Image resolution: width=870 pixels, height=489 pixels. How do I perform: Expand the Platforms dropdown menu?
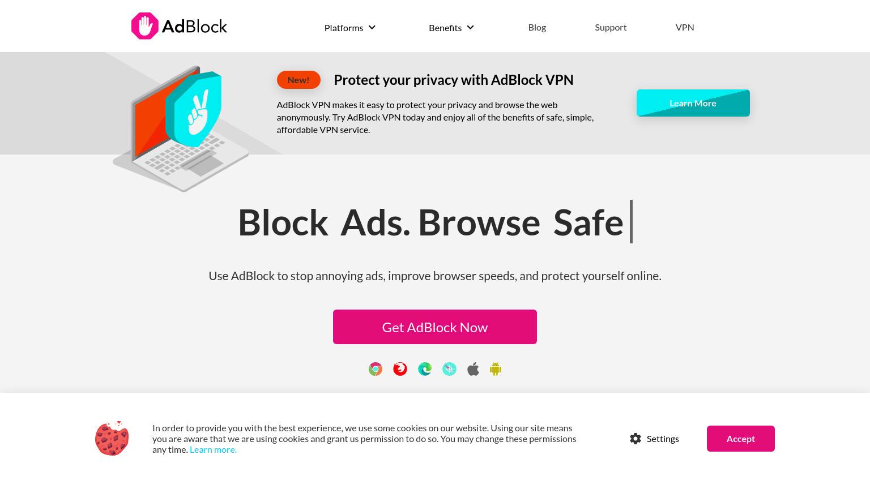tap(350, 28)
